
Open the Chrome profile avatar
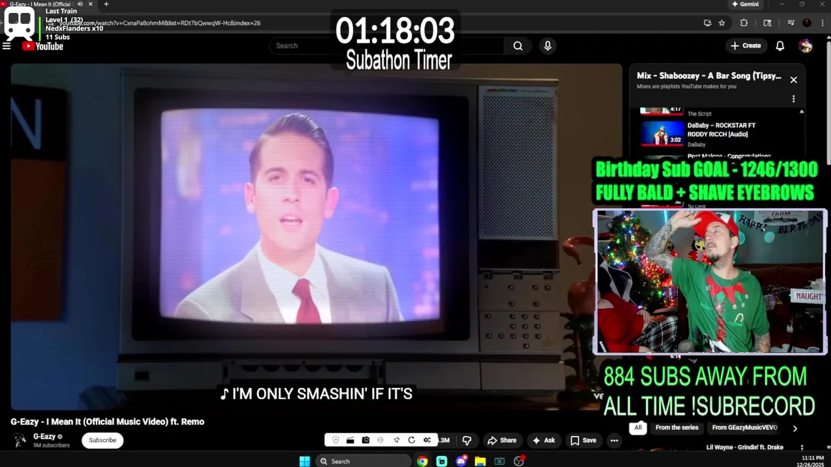coord(807,23)
